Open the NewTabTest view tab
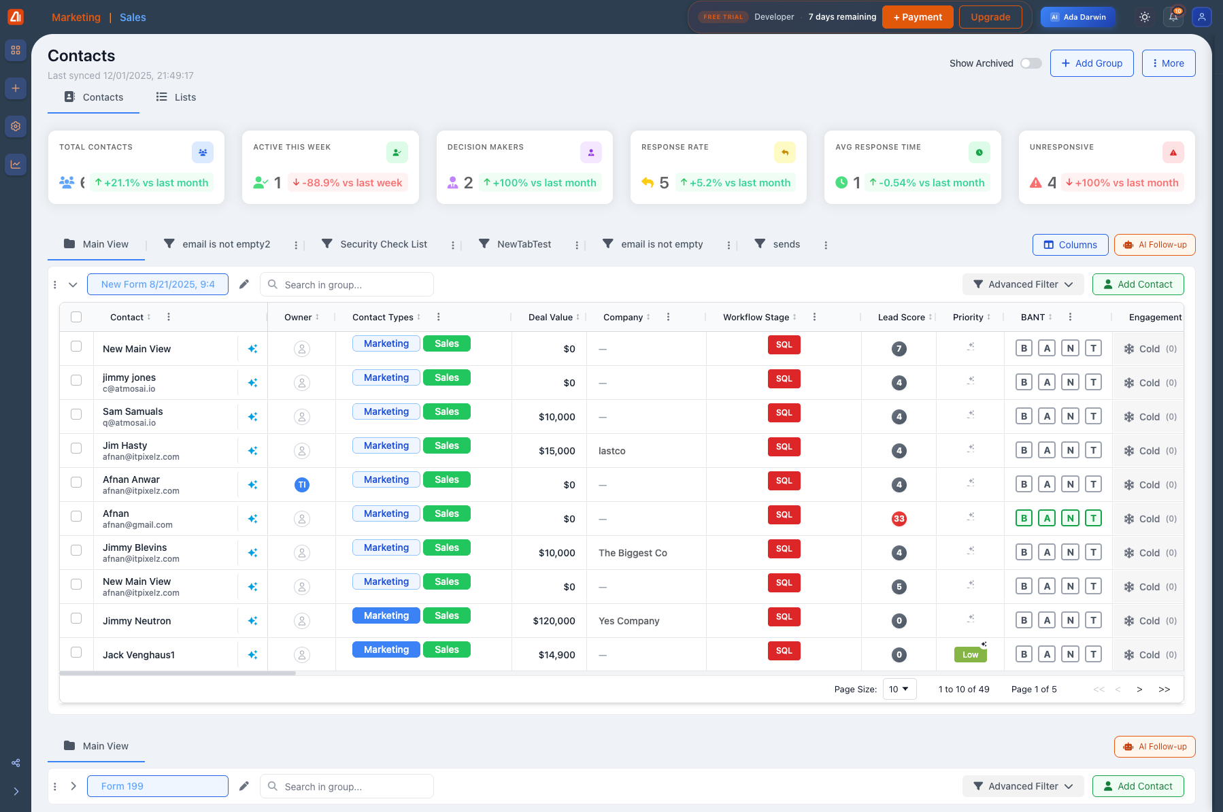This screenshot has height=812, width=1223. (x=524, y=244)
